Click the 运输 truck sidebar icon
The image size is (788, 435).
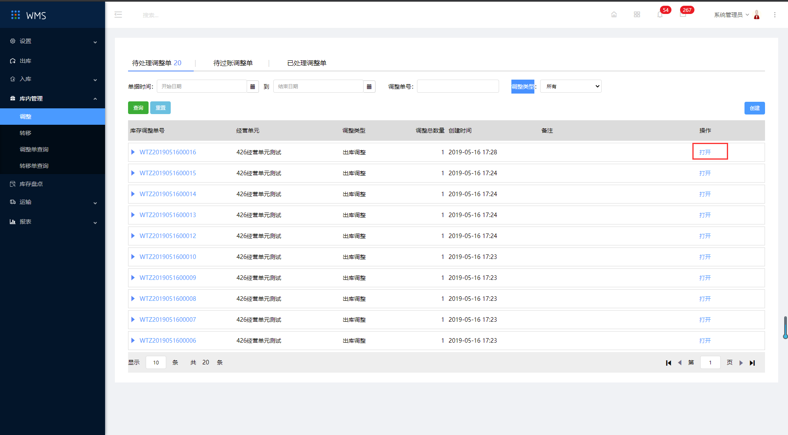pos(13,202)
